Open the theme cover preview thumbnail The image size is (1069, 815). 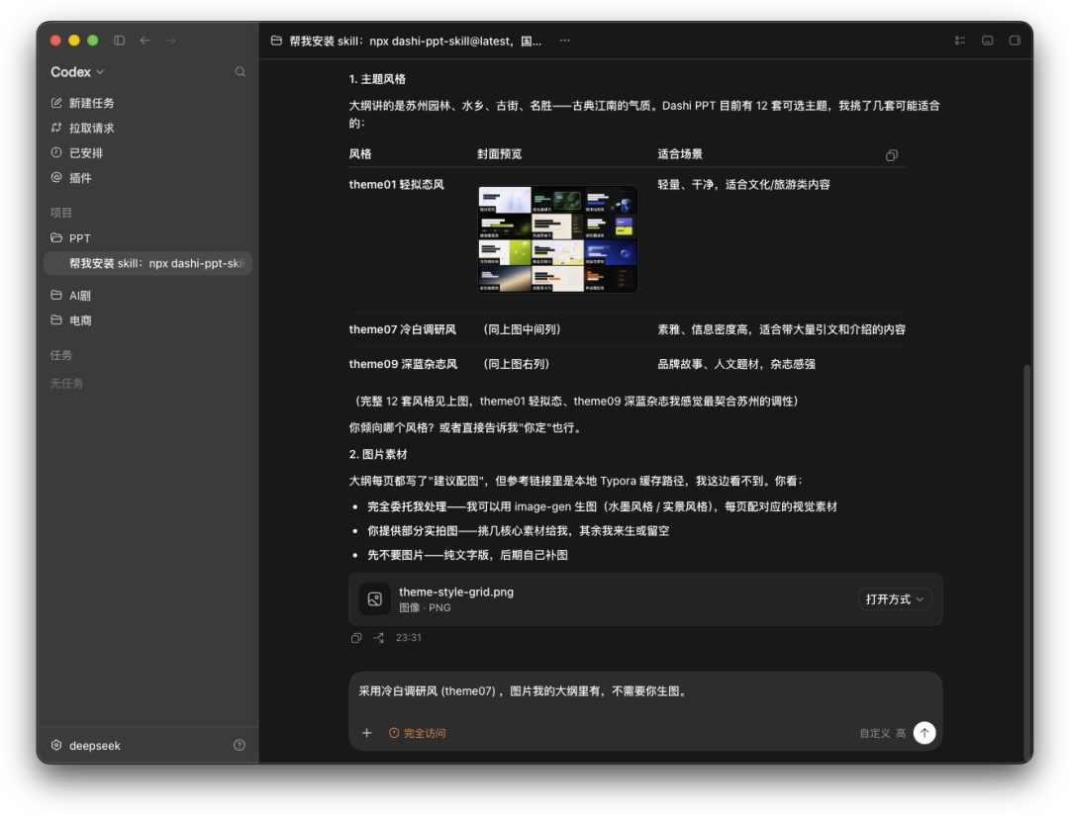pos(557,239)
